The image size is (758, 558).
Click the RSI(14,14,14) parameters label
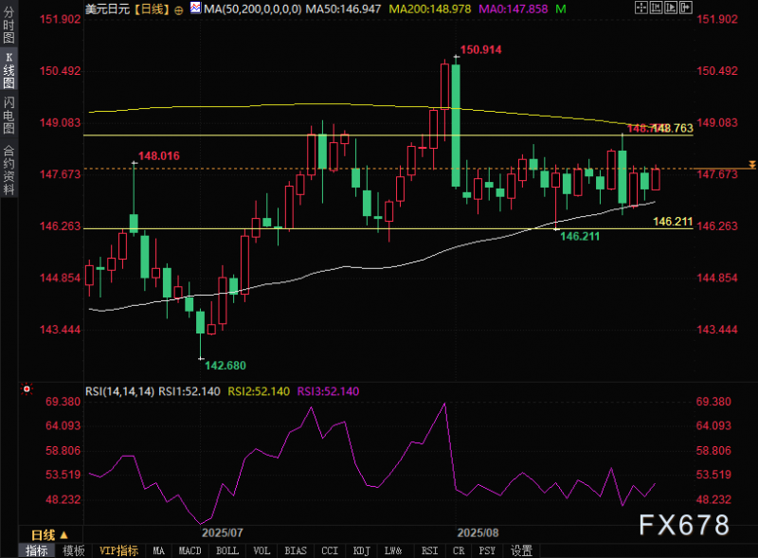(x=119, y=391)
